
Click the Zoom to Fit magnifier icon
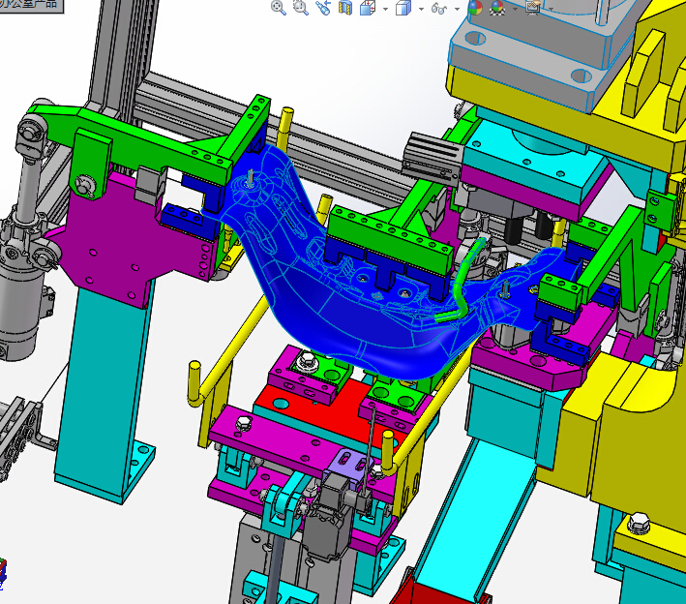tap(279, 8)
